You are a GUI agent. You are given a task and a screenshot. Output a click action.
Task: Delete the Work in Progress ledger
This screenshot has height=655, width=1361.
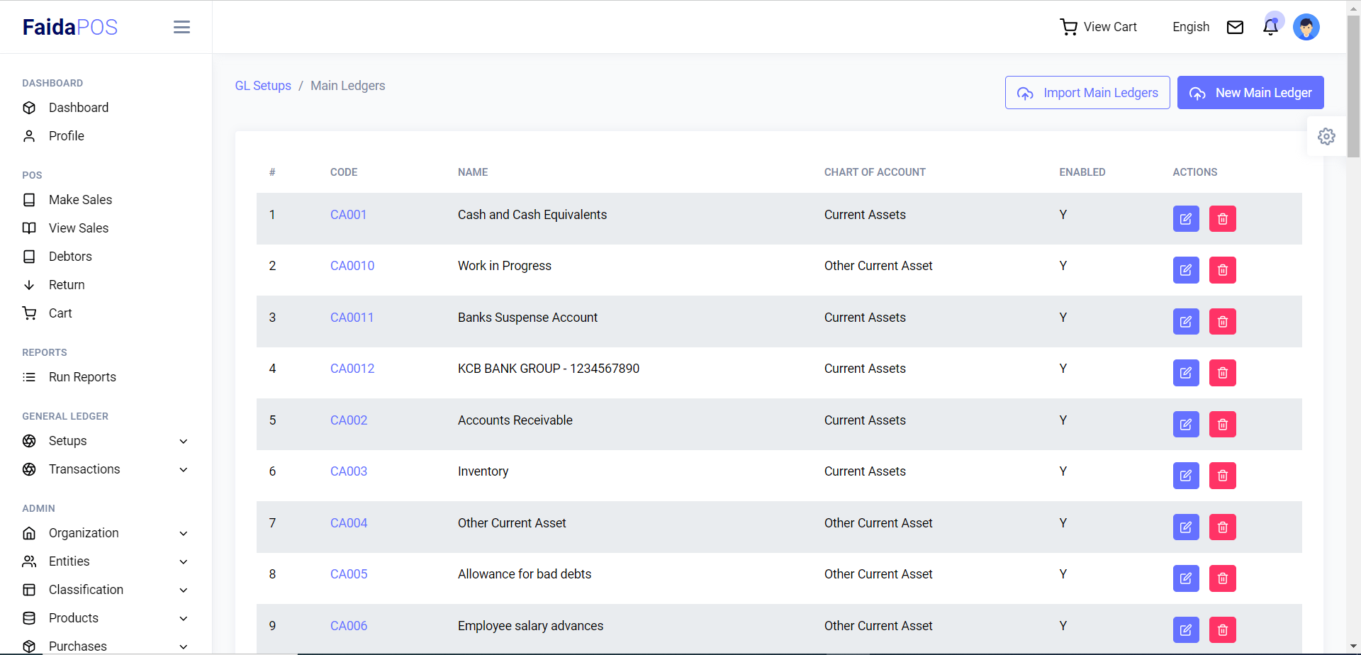point(1222,270)
